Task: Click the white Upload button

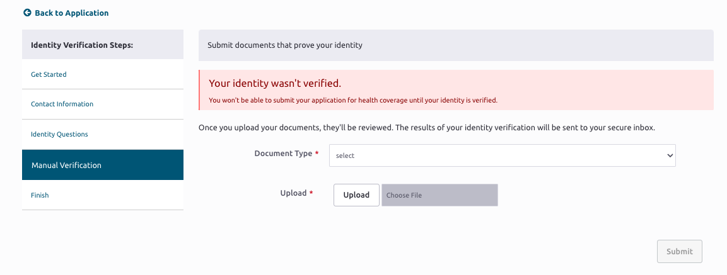Action: (x=356, y=195)
